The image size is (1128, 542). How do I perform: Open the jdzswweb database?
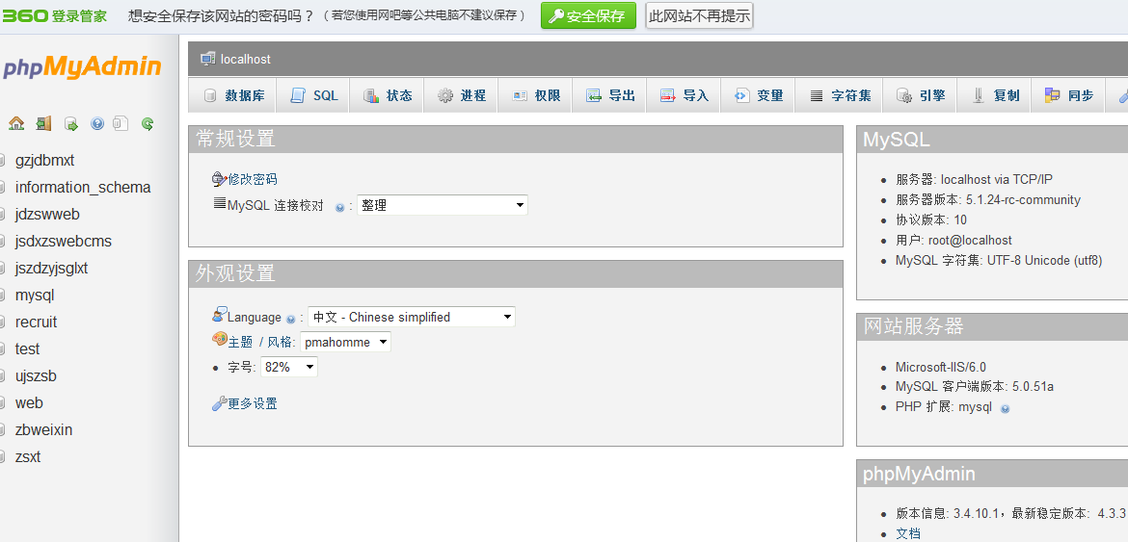pos(47,214)
